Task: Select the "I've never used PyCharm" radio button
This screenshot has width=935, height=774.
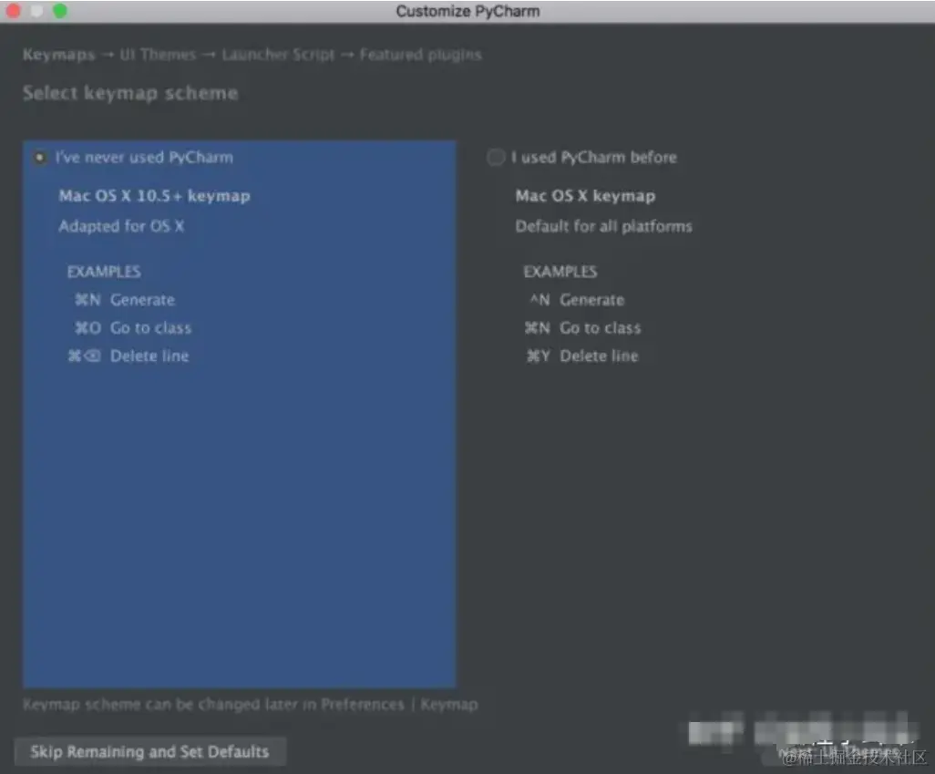Action: tap(39, 158)
